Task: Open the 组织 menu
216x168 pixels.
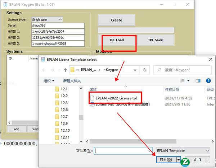Action: (x=49, y=81)
